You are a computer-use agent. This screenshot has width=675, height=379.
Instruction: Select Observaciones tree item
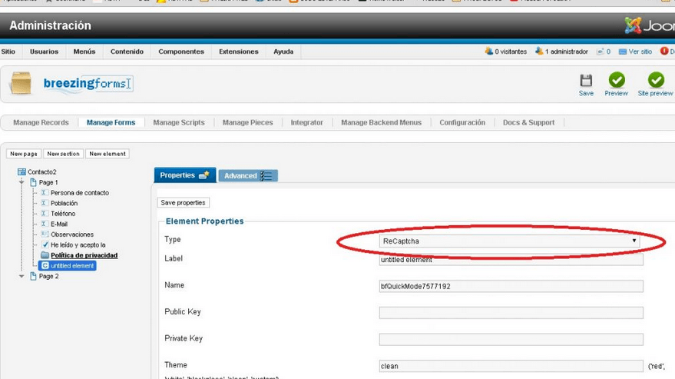72,234
